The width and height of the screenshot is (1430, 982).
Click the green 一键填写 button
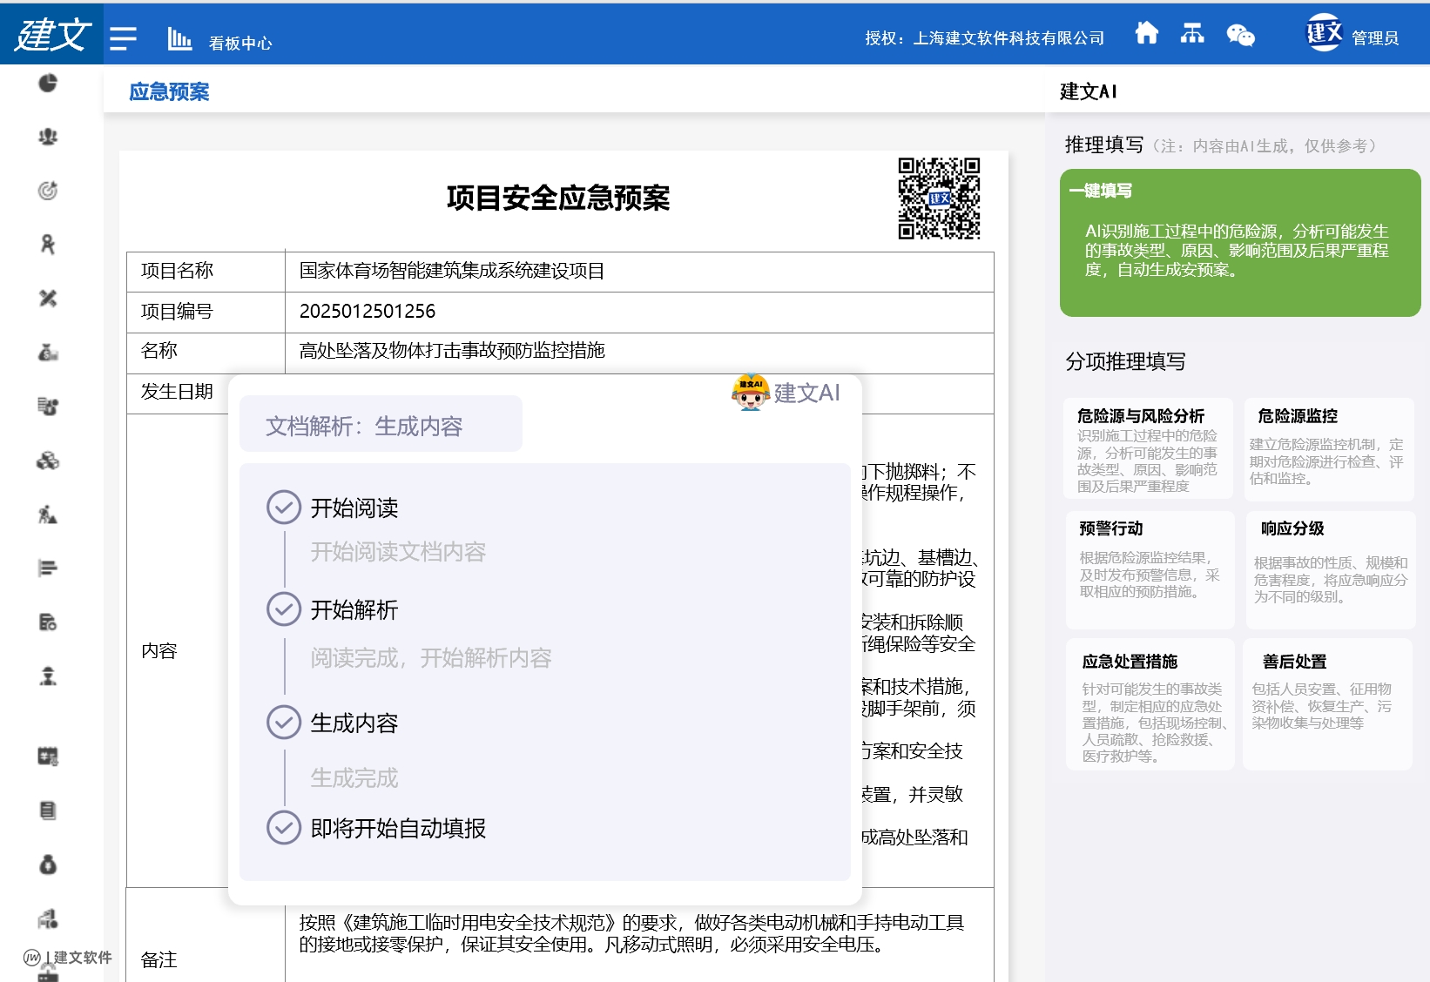point(1238,244)
